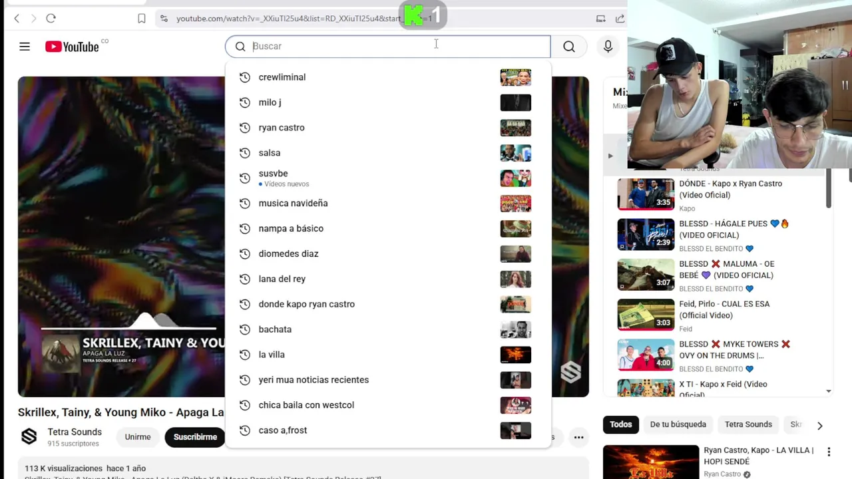Screen dimensions: 852x479
Task: Click the playlist scrollbar down arrow
Action: [829, 391]
